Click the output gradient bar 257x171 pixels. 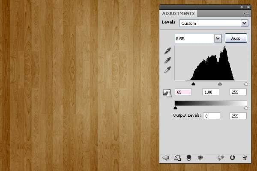click(211, 103)
